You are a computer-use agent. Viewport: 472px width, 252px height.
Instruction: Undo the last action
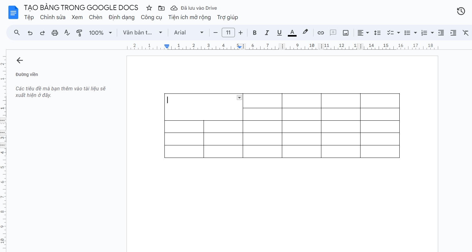click(30, 33)
